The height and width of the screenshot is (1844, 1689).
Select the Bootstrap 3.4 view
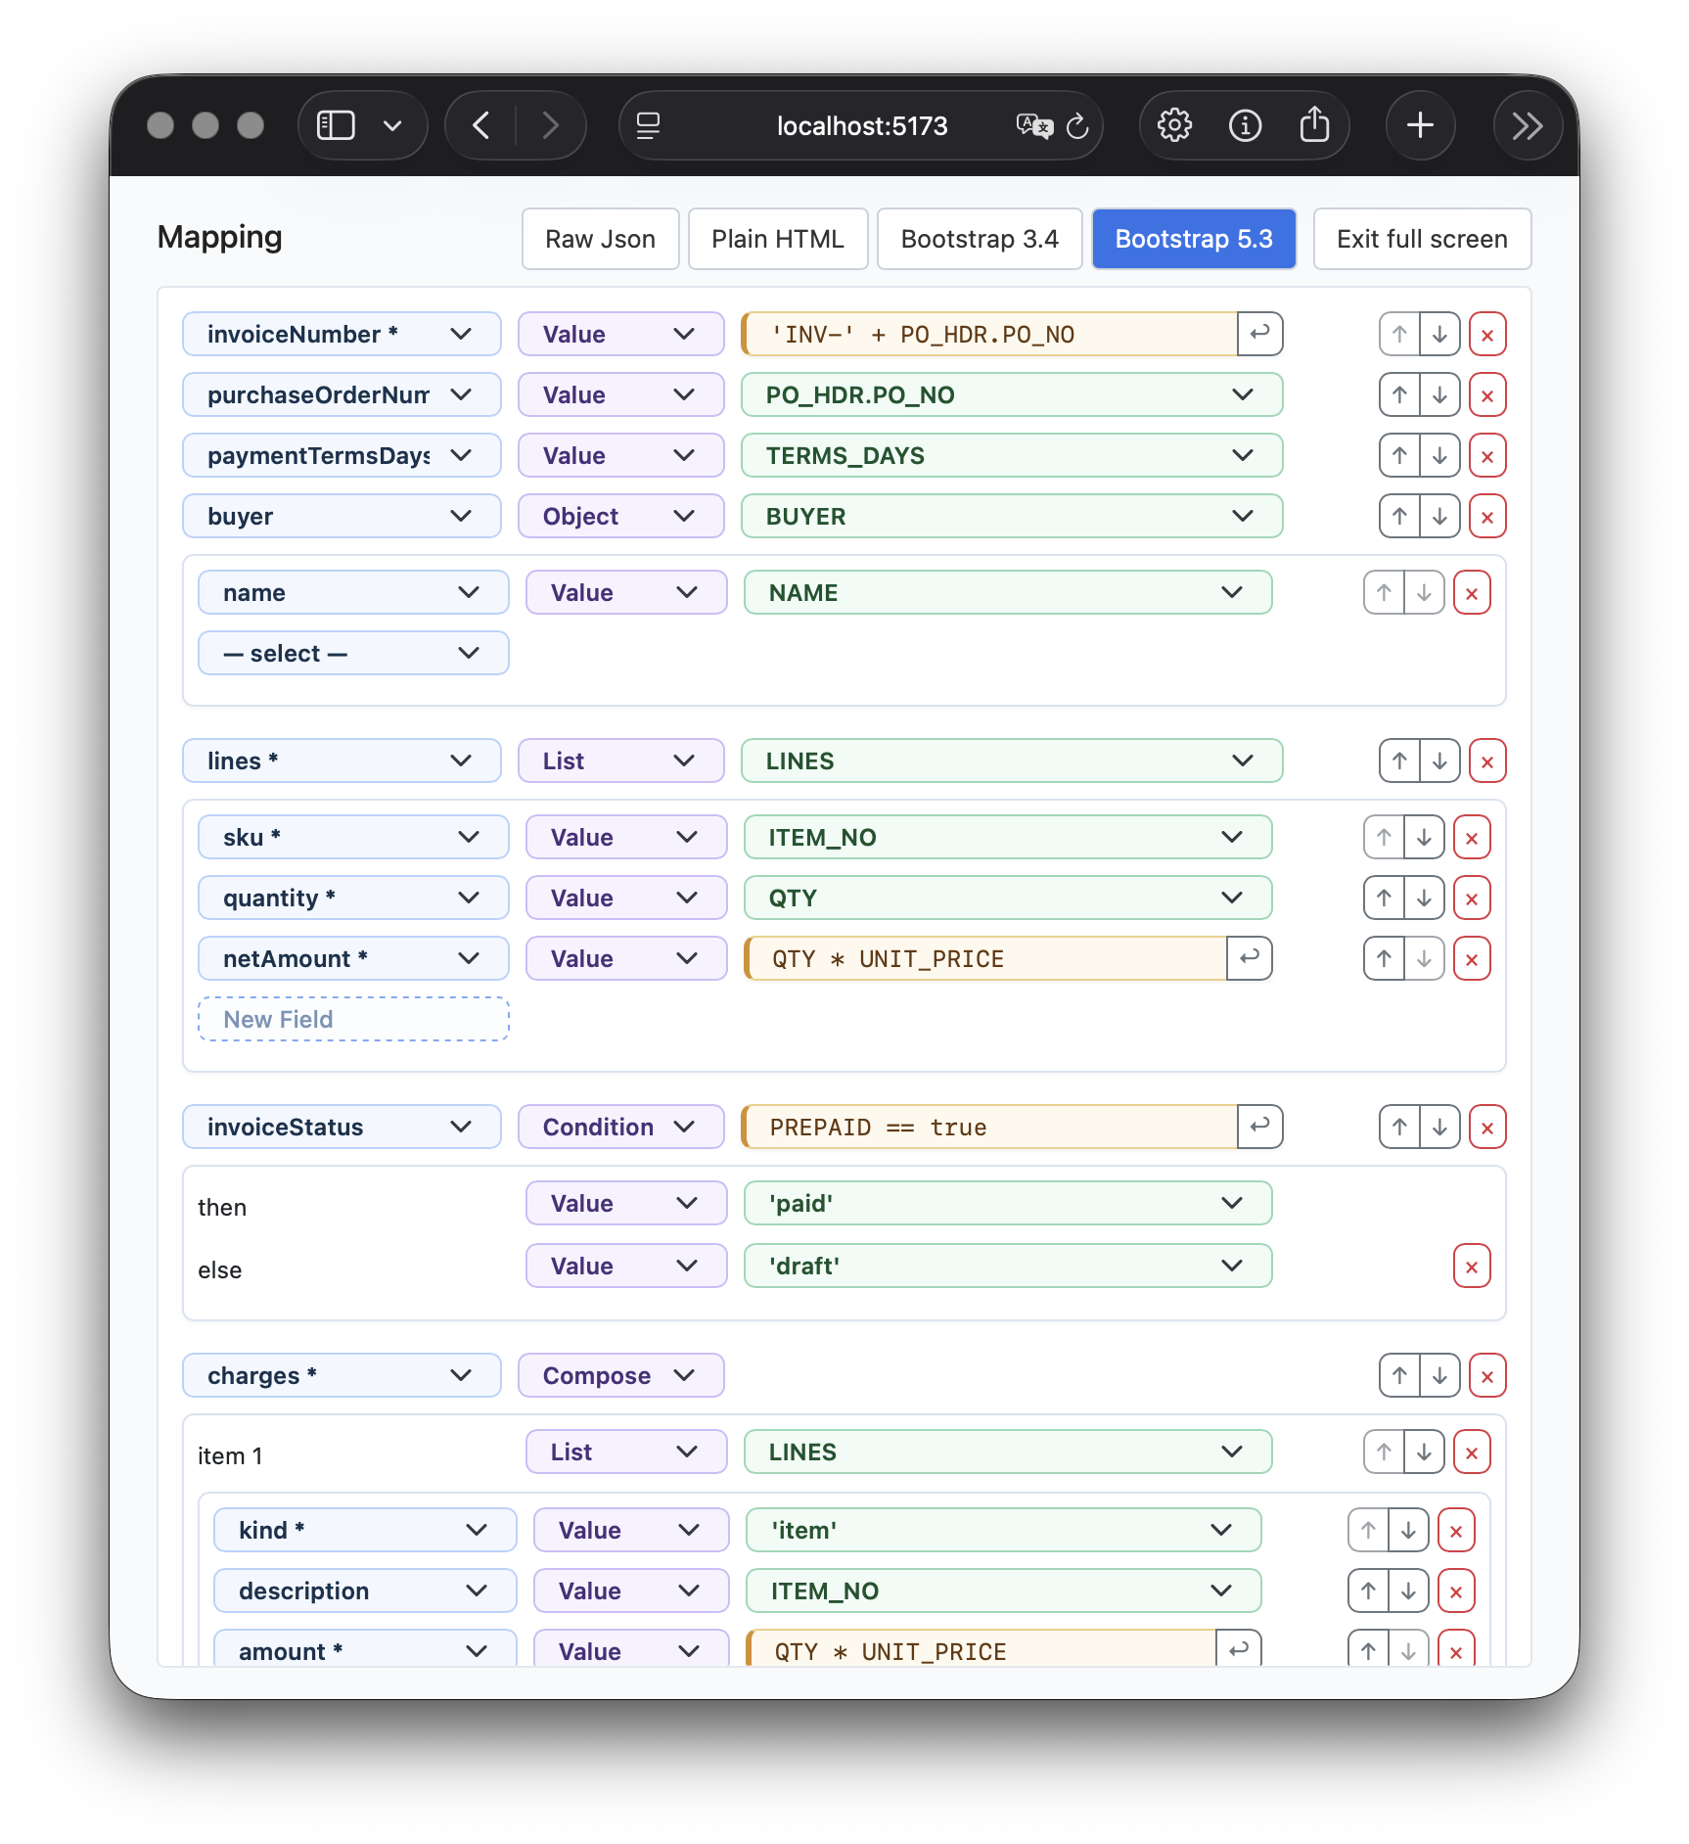pos(980,239)
